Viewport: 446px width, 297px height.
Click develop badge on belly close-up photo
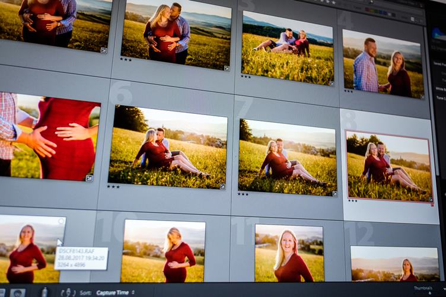pyautogui.click(x=90, y=178)
